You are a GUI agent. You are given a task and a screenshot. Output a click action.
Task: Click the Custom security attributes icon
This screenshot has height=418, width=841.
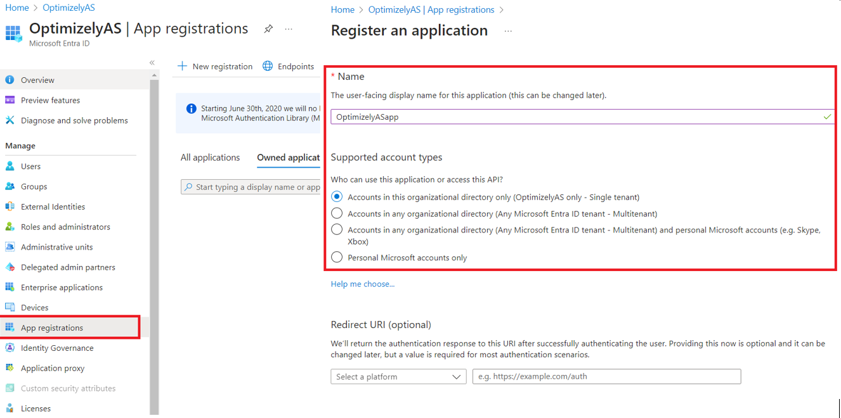[10, 388]
